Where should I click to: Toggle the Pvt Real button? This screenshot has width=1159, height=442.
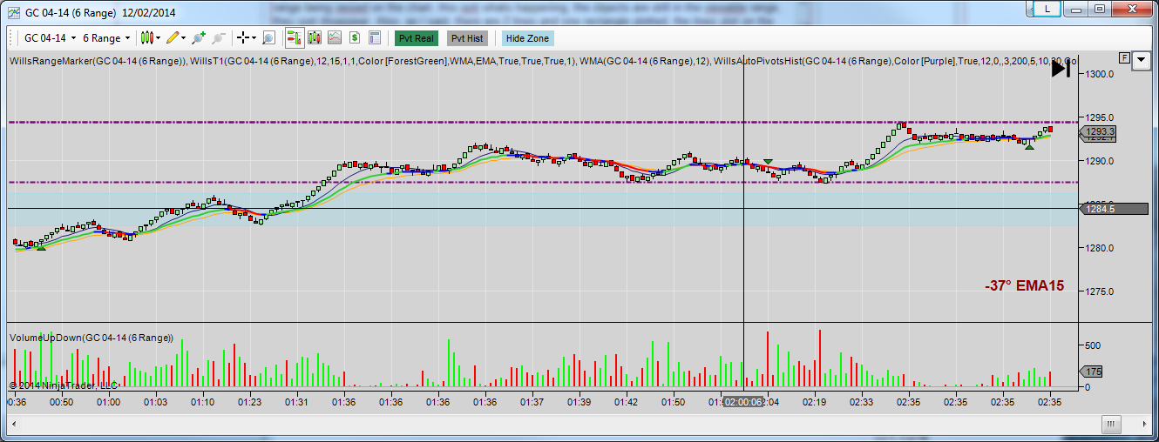click(x=417, y=38)
